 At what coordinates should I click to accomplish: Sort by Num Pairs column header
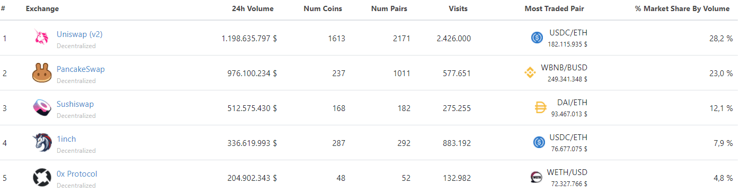(389, 9)
